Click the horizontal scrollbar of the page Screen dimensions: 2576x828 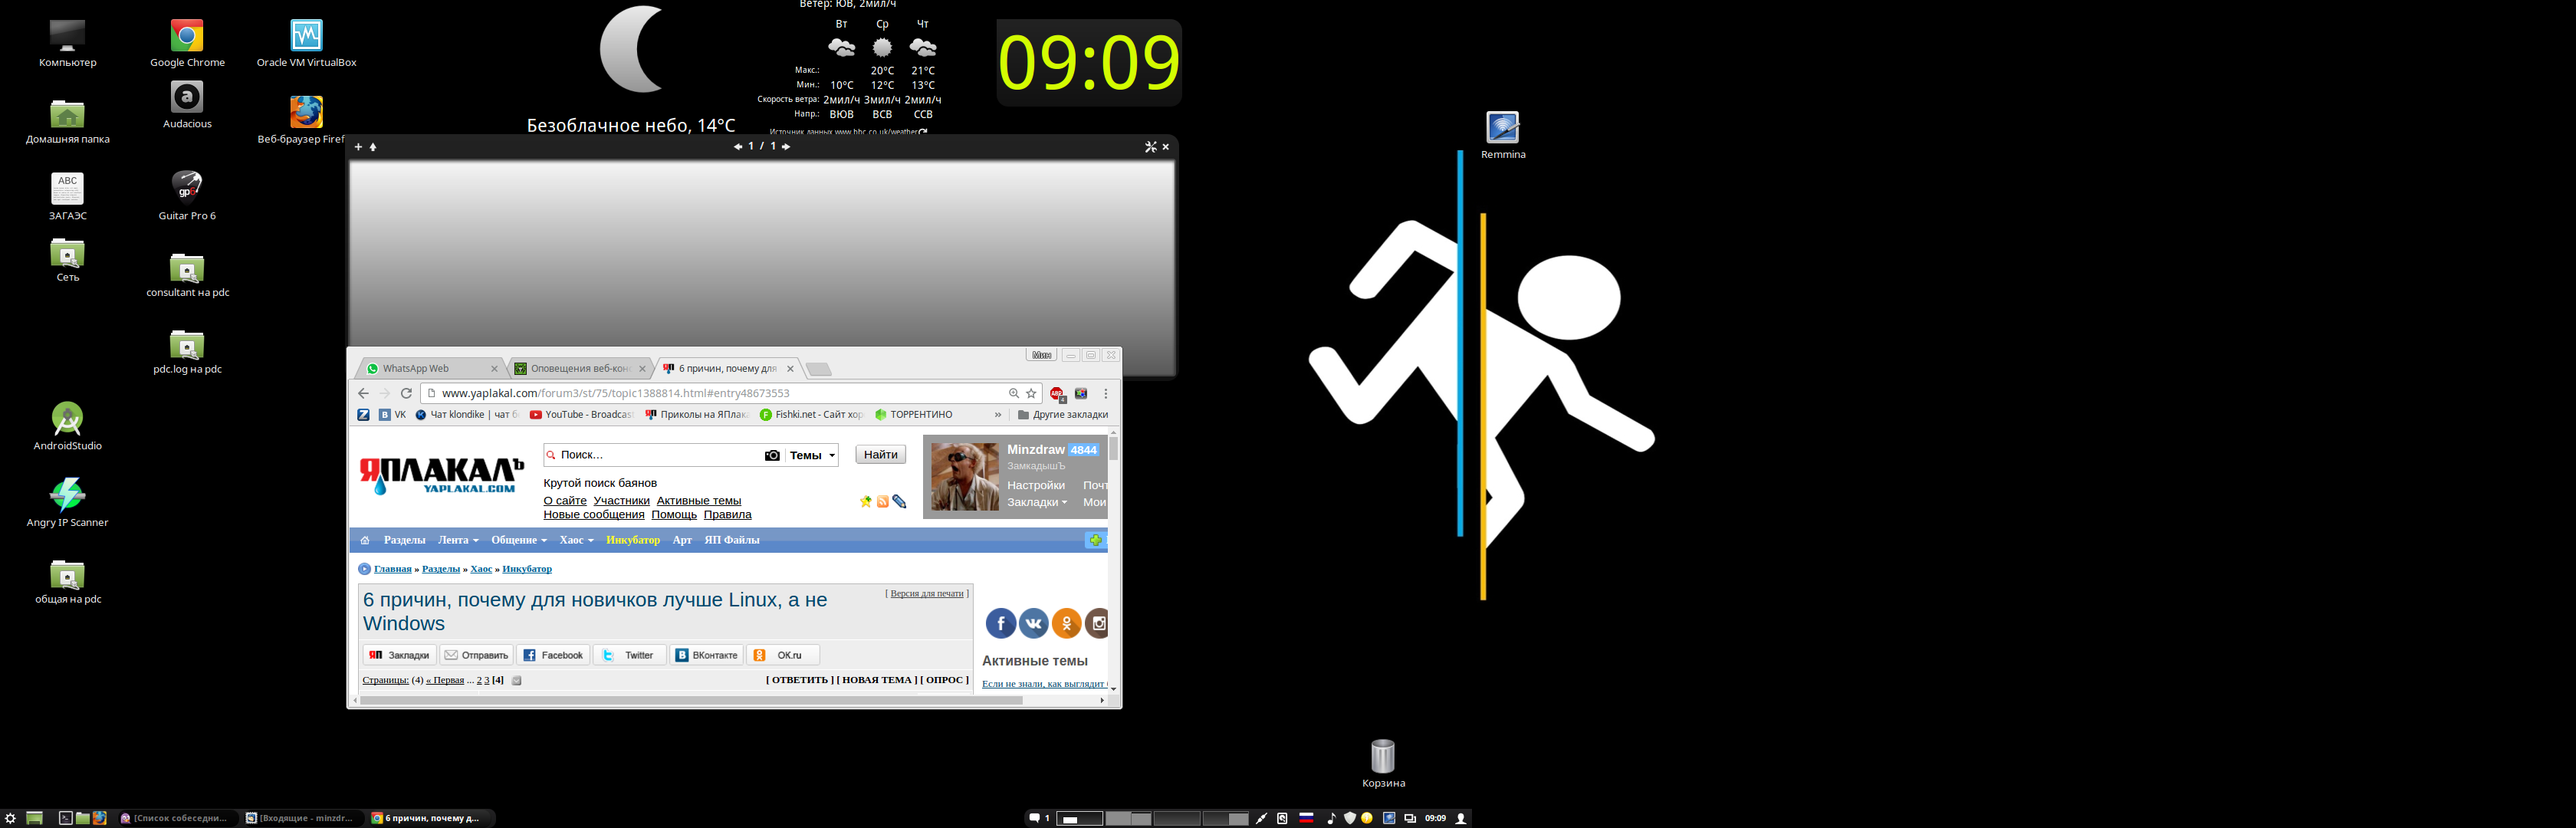pyautogui.click(x=691, y=700)
